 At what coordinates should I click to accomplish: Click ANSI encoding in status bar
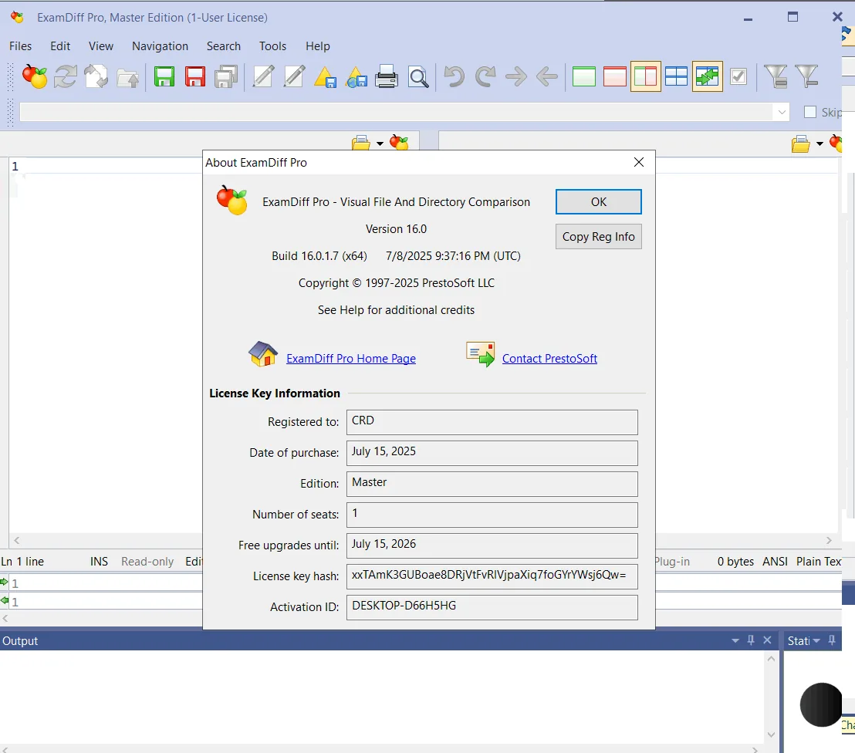(x=775, y=562)
